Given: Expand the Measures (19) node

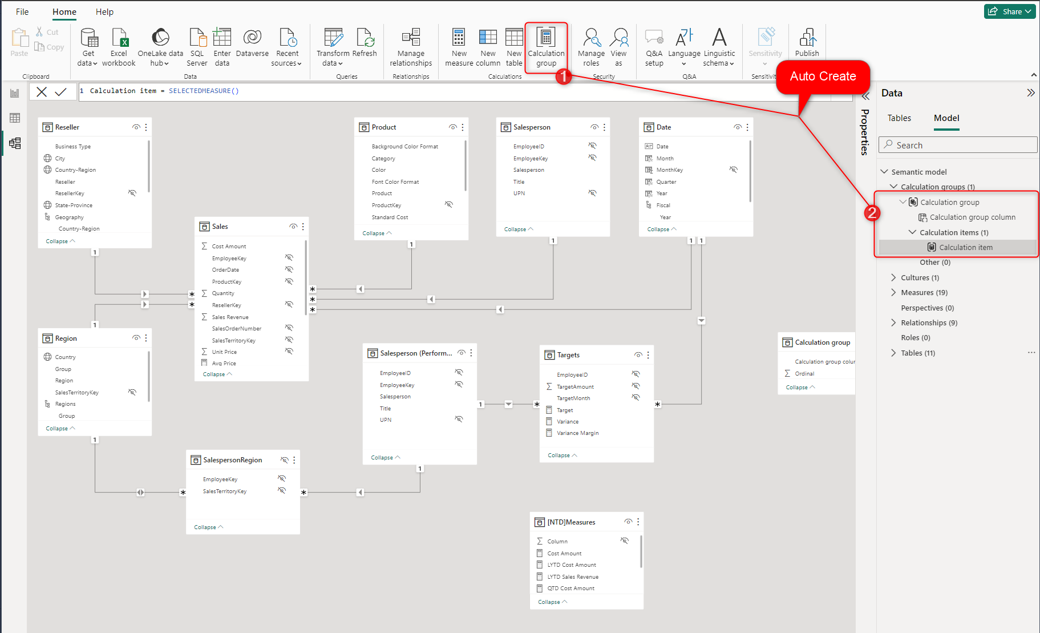Looking at the screenshot, I should (x=893, y=292).
